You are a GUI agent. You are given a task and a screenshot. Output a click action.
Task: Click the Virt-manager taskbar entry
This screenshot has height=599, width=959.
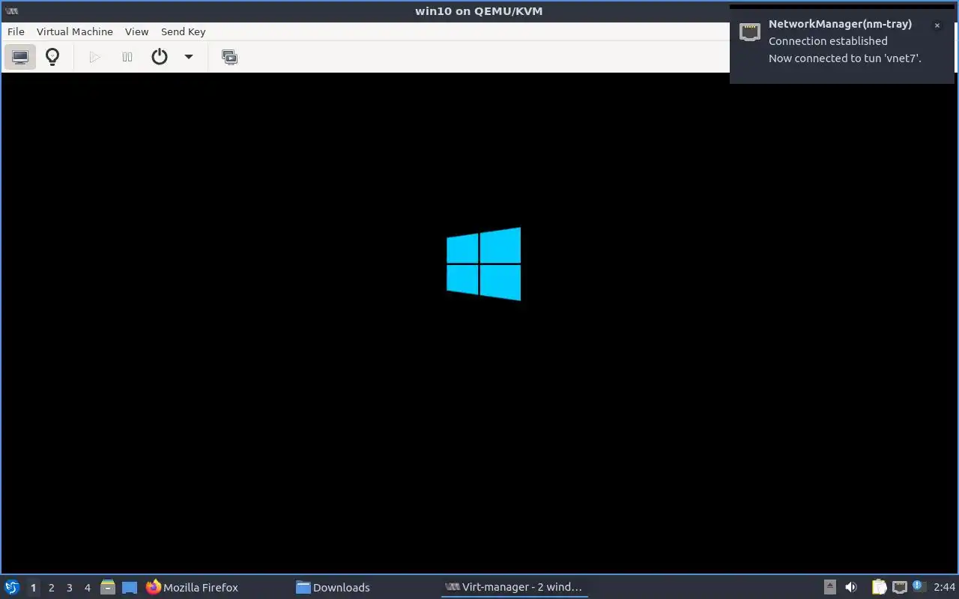(x=514, y=588)
